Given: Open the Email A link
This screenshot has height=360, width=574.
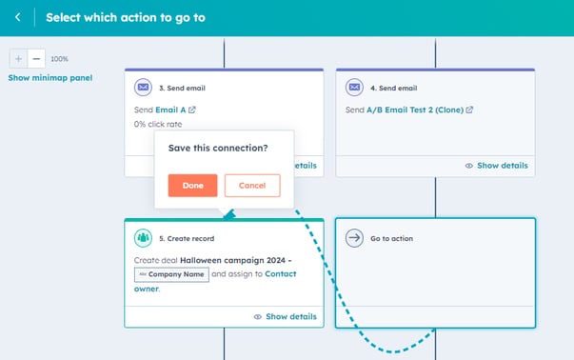Looking at the screenshot, I should (170, 110).
